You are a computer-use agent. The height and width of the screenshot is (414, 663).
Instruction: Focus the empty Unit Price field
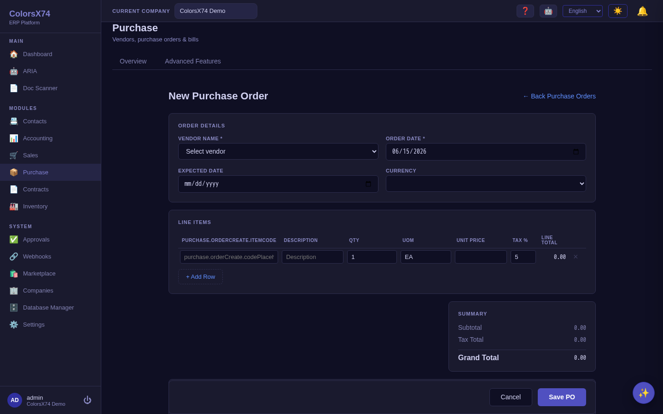[x=481, y=257]
